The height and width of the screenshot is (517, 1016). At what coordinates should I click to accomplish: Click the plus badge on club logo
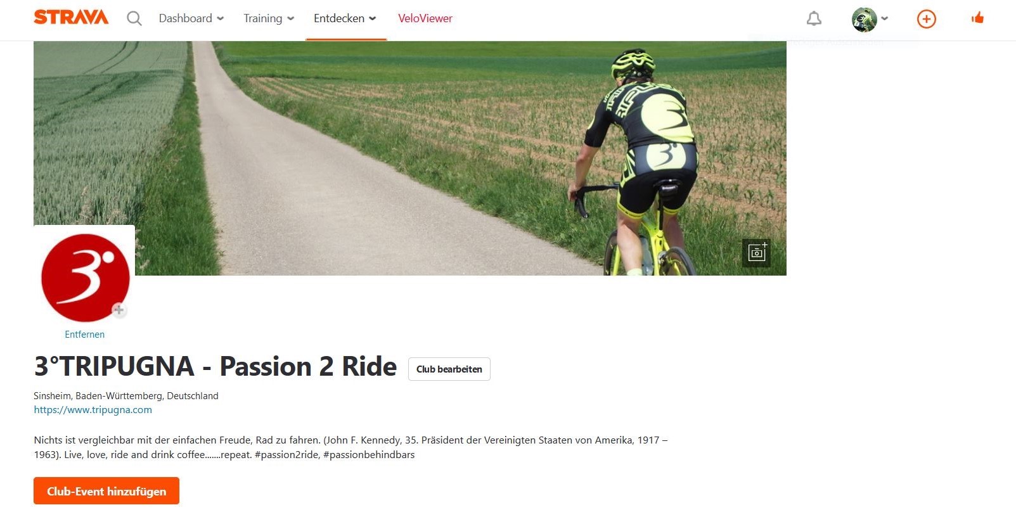(x=119, y=310)
